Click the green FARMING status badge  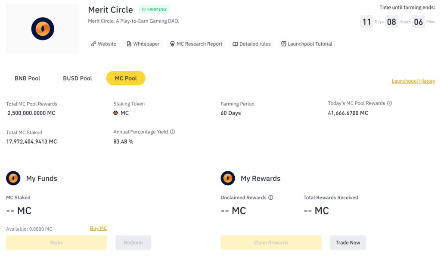[x=154, y=9]
